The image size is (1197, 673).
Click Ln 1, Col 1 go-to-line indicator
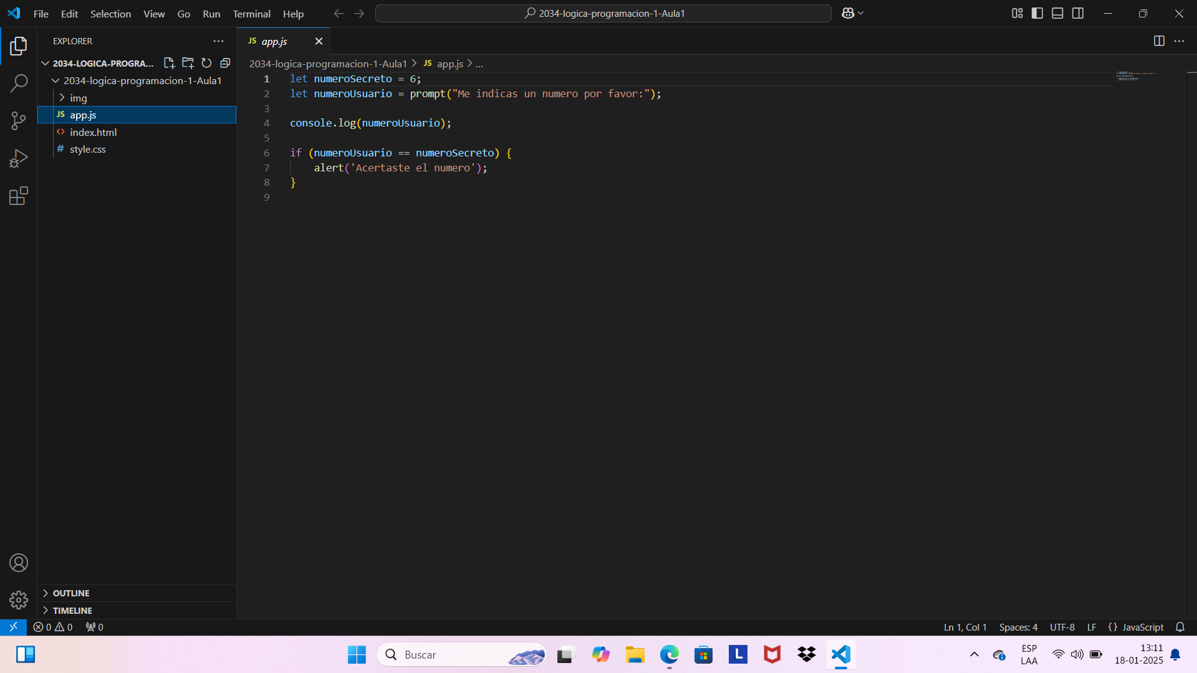(x=965, y=627)
